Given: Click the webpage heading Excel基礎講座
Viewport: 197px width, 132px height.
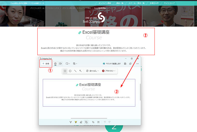Looking at the screenshot, I should pyautogui.click(x=96, y=32).
